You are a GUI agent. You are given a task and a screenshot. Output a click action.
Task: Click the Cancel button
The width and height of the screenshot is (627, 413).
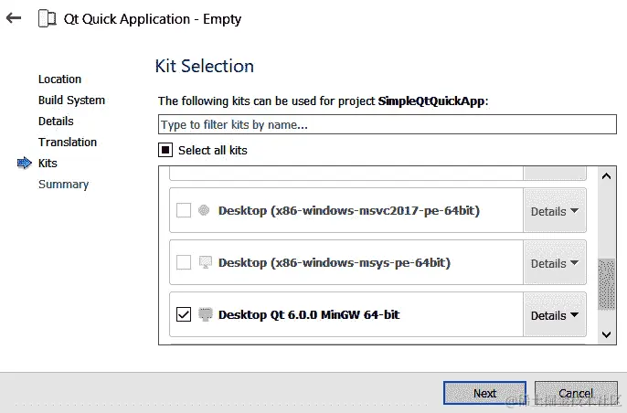pos(576,393)
